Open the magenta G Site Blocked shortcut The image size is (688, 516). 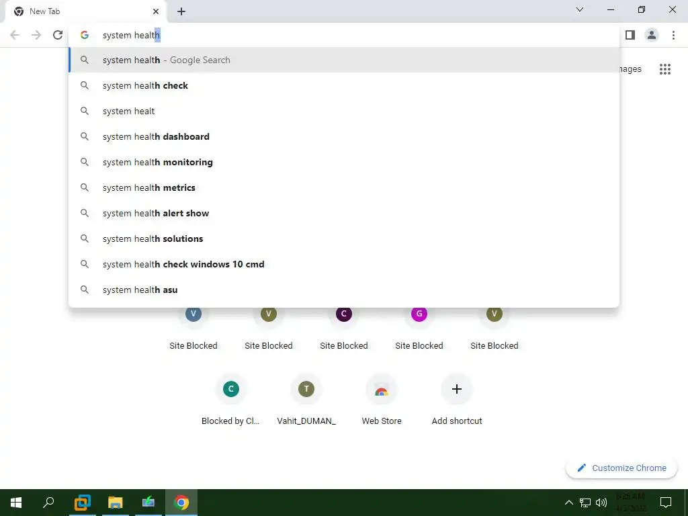tap(419, 326)
